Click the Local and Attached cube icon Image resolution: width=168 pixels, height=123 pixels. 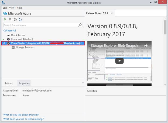click(8, 39)
